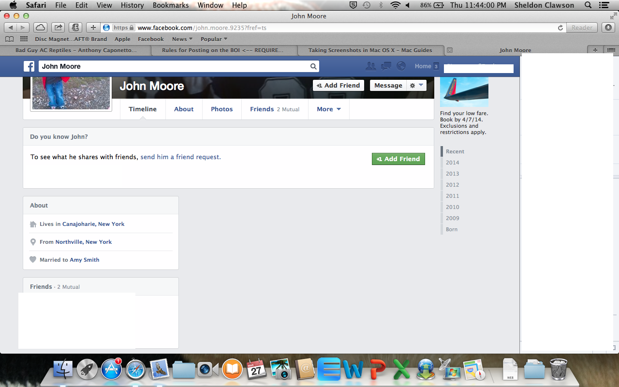Click the Home link in Facebook bar

point(423,66)
